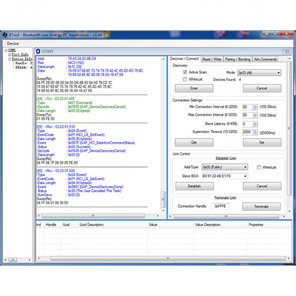Click the settings panel vertical scrollbar
Image resolution: width=296 pixels, height=296 pixels.
[x=289, y=128]
